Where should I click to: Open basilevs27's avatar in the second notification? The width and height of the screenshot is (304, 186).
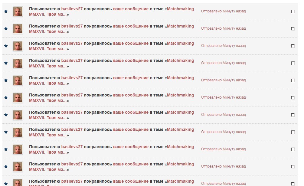coord(18,29)
